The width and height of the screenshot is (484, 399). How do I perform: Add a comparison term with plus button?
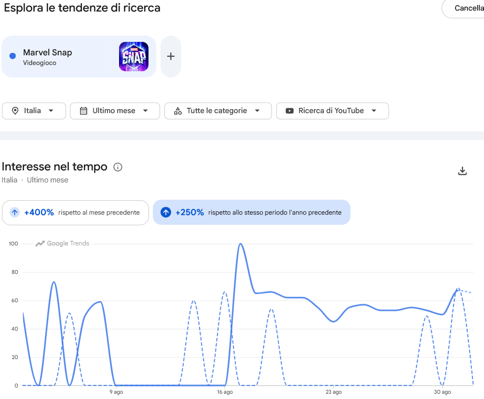pos(171,56)
